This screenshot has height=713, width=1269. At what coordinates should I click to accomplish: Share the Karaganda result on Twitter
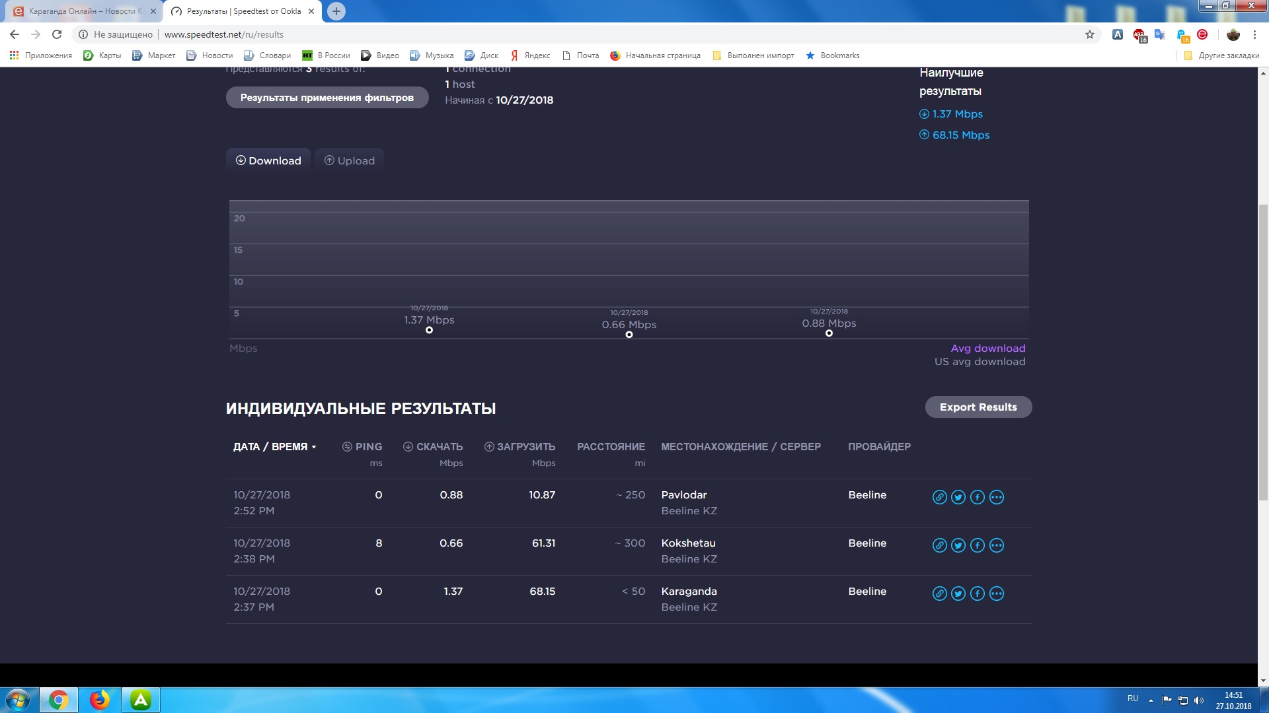click(958, 594)
